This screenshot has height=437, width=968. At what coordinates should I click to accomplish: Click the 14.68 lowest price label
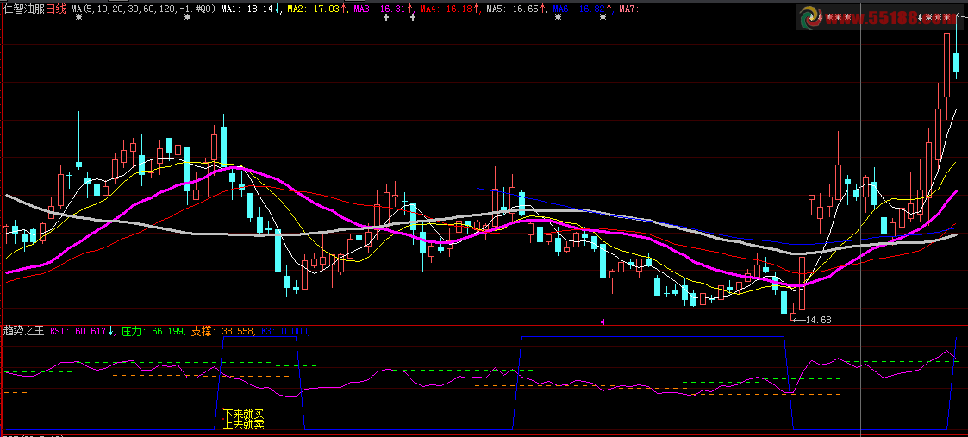coord(817,321)
